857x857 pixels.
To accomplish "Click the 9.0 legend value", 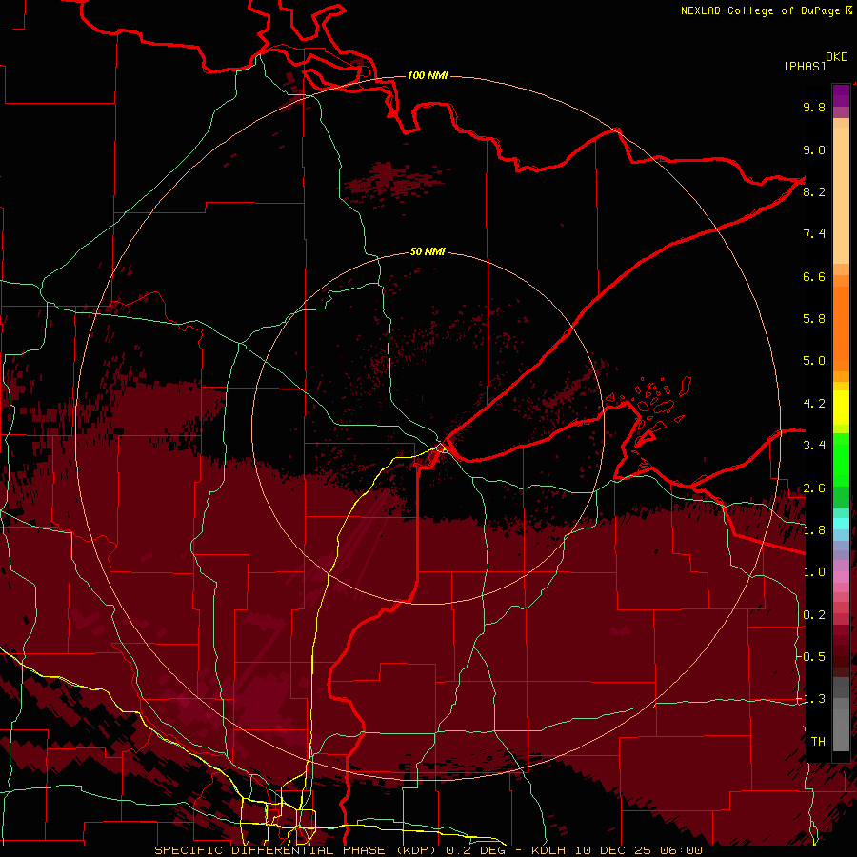I will [814, 149].
